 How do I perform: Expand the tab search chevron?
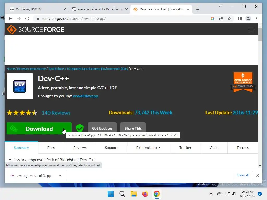pos(220,7)
